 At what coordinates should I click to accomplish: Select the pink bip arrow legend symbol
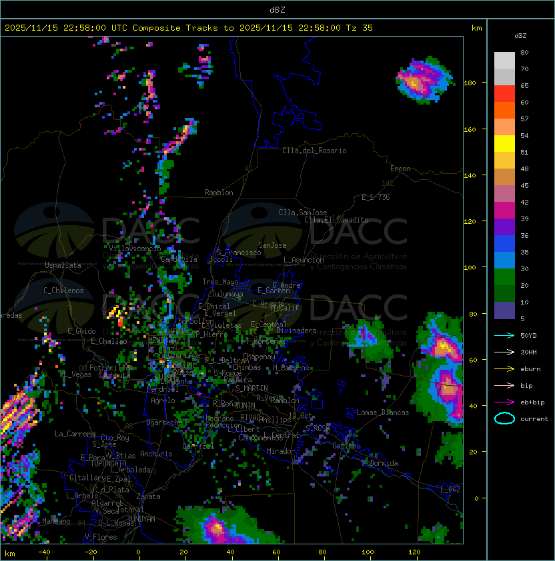pyautogui.click(x=504, y=385)
